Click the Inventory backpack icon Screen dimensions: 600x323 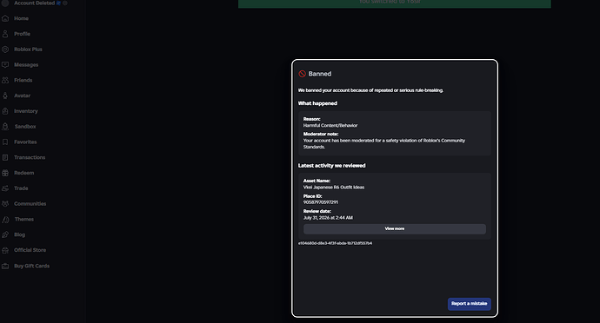(5, 111)
